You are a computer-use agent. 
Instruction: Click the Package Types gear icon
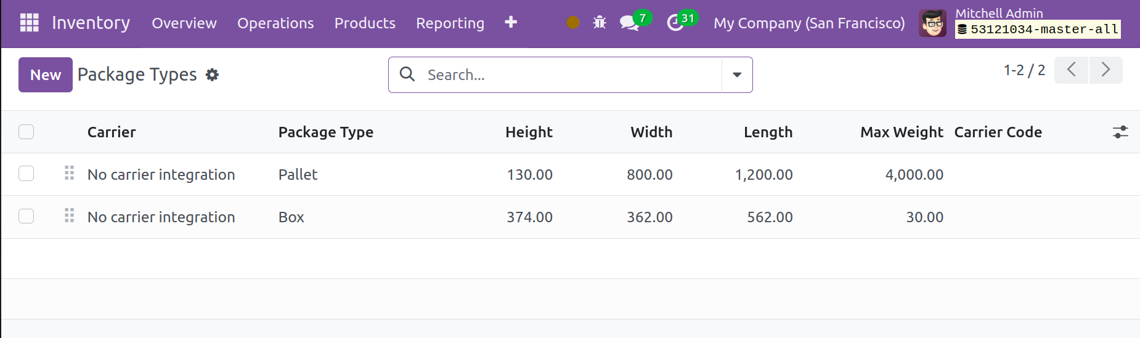[x=212, y=75]
